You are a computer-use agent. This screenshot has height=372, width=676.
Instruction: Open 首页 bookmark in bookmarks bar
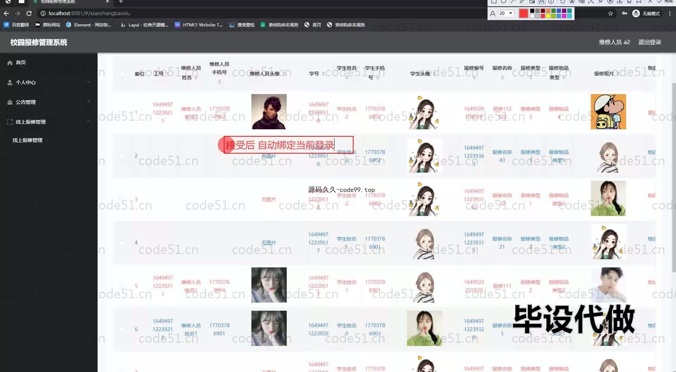(x=313, y=25)
